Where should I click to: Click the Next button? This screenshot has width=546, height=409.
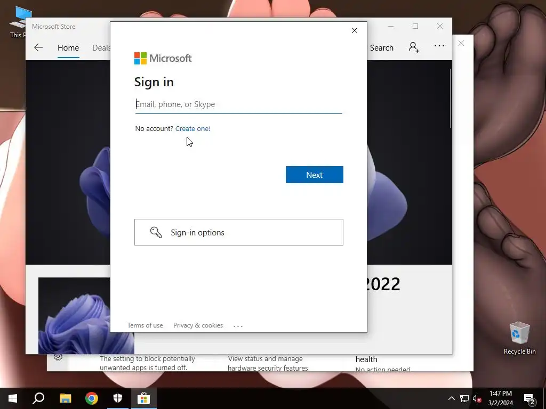tap(315, 175)
